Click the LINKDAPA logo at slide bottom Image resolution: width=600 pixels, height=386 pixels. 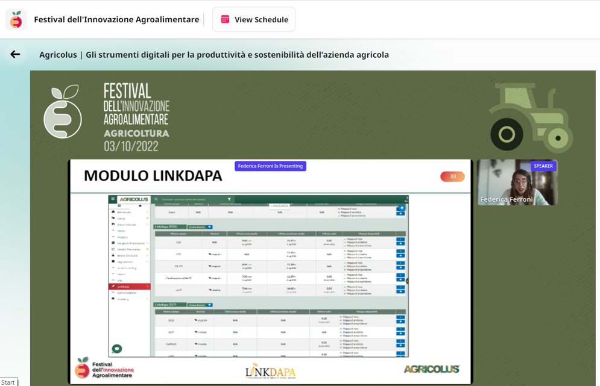click(x=271, y=372)
